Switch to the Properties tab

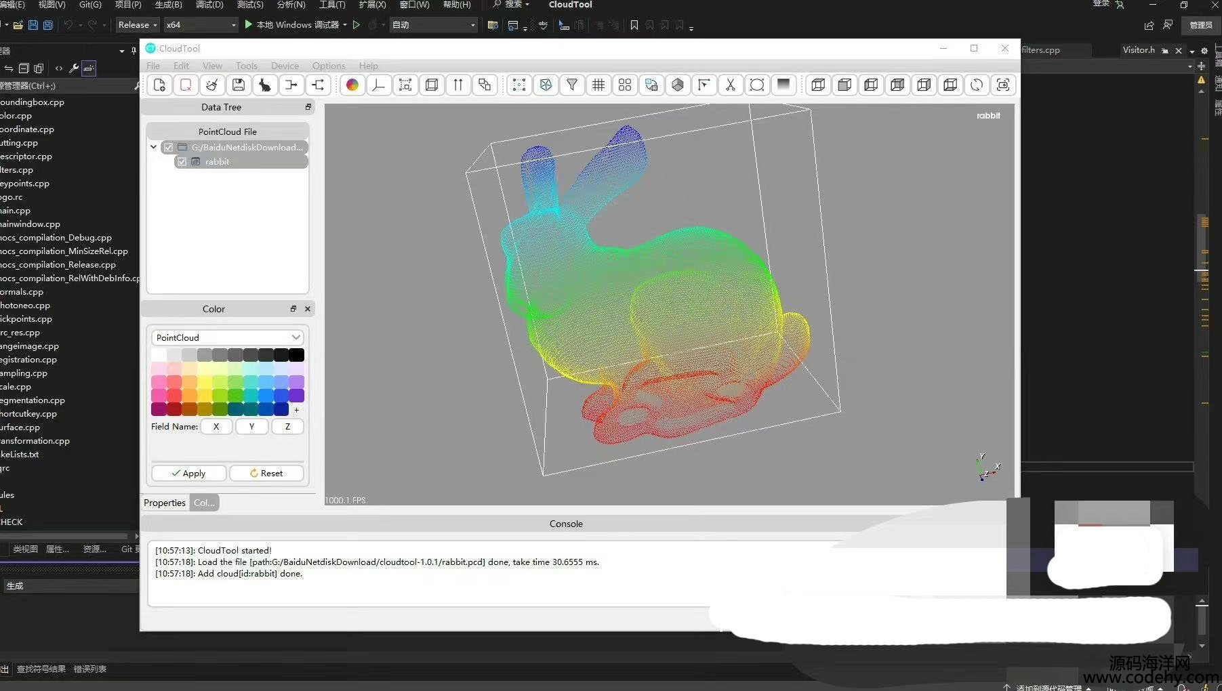coord(165,503)
